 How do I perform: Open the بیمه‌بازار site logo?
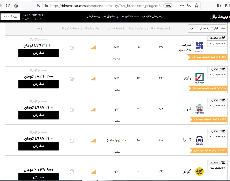pyautogui.click(x=219, y=17)
